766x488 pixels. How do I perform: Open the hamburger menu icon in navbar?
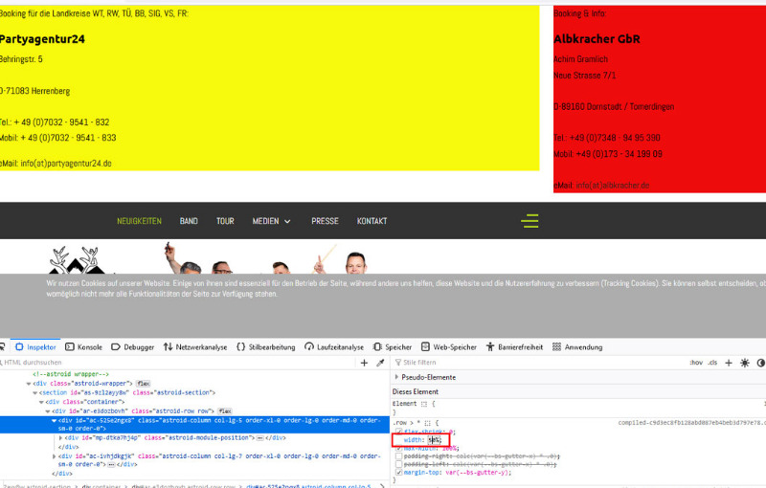click(x=529, y=221)
